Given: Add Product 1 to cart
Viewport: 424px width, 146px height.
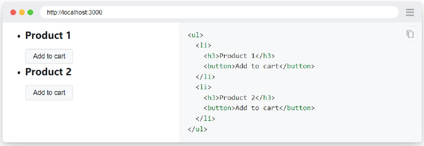Looking at the screenshot, I should click(49, 56).
